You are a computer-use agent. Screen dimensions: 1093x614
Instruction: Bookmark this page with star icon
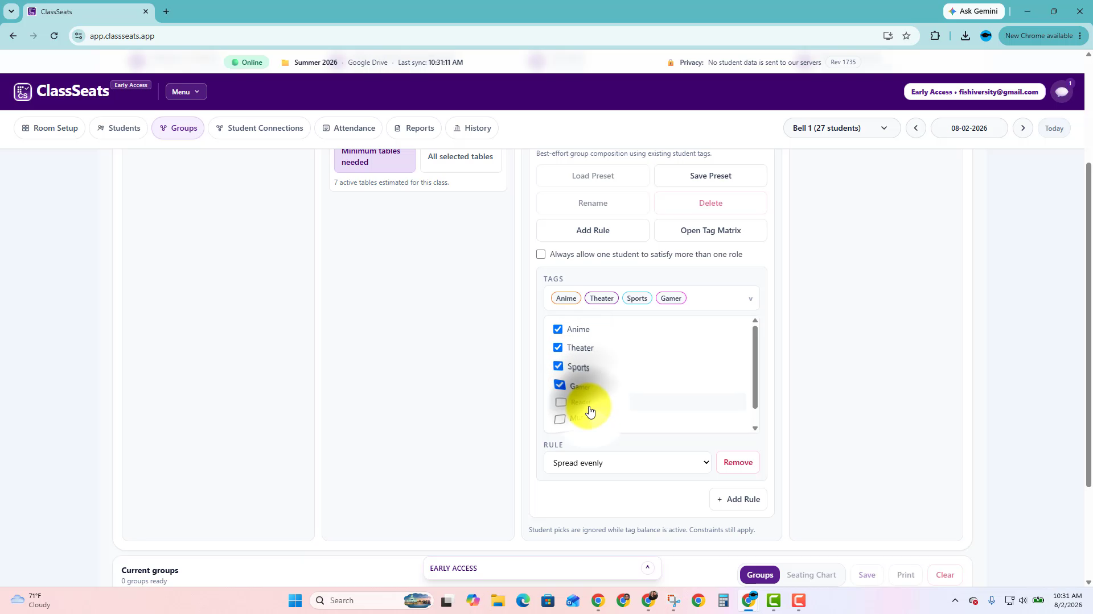click(906, 36)
